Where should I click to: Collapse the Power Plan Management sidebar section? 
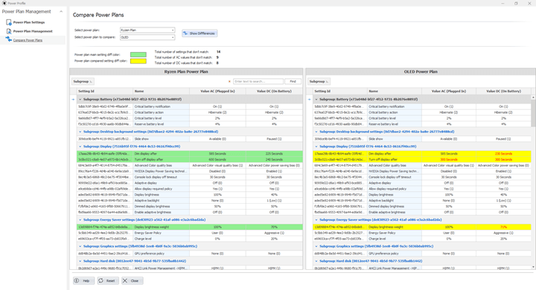61,12
